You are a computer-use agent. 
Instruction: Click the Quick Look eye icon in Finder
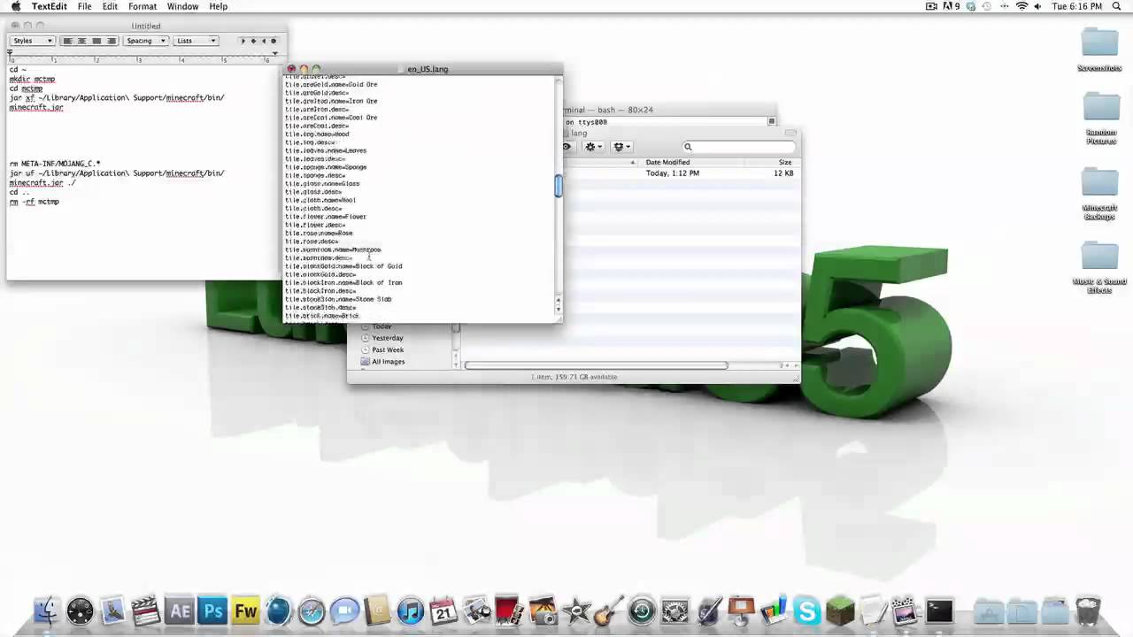[567, 147]
